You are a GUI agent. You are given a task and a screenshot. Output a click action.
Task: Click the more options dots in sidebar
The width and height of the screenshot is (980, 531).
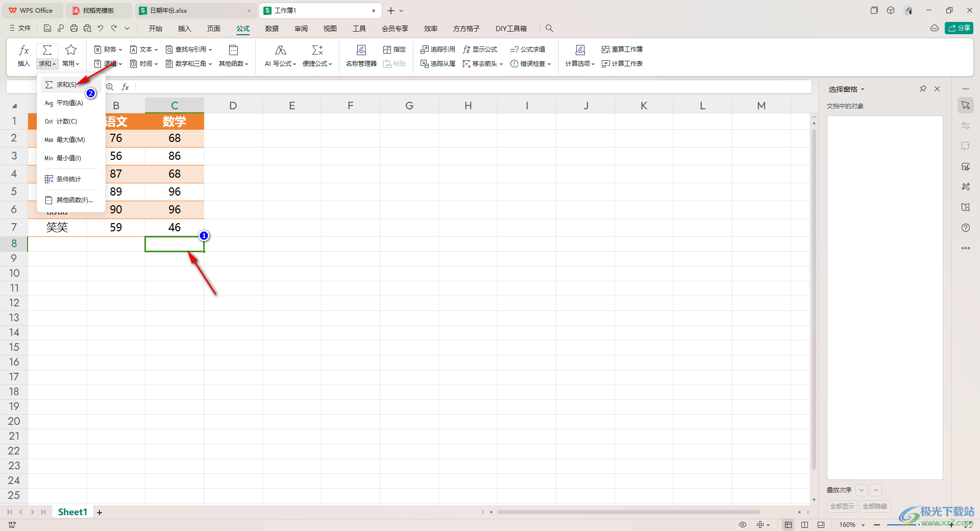tap(966, 248)
